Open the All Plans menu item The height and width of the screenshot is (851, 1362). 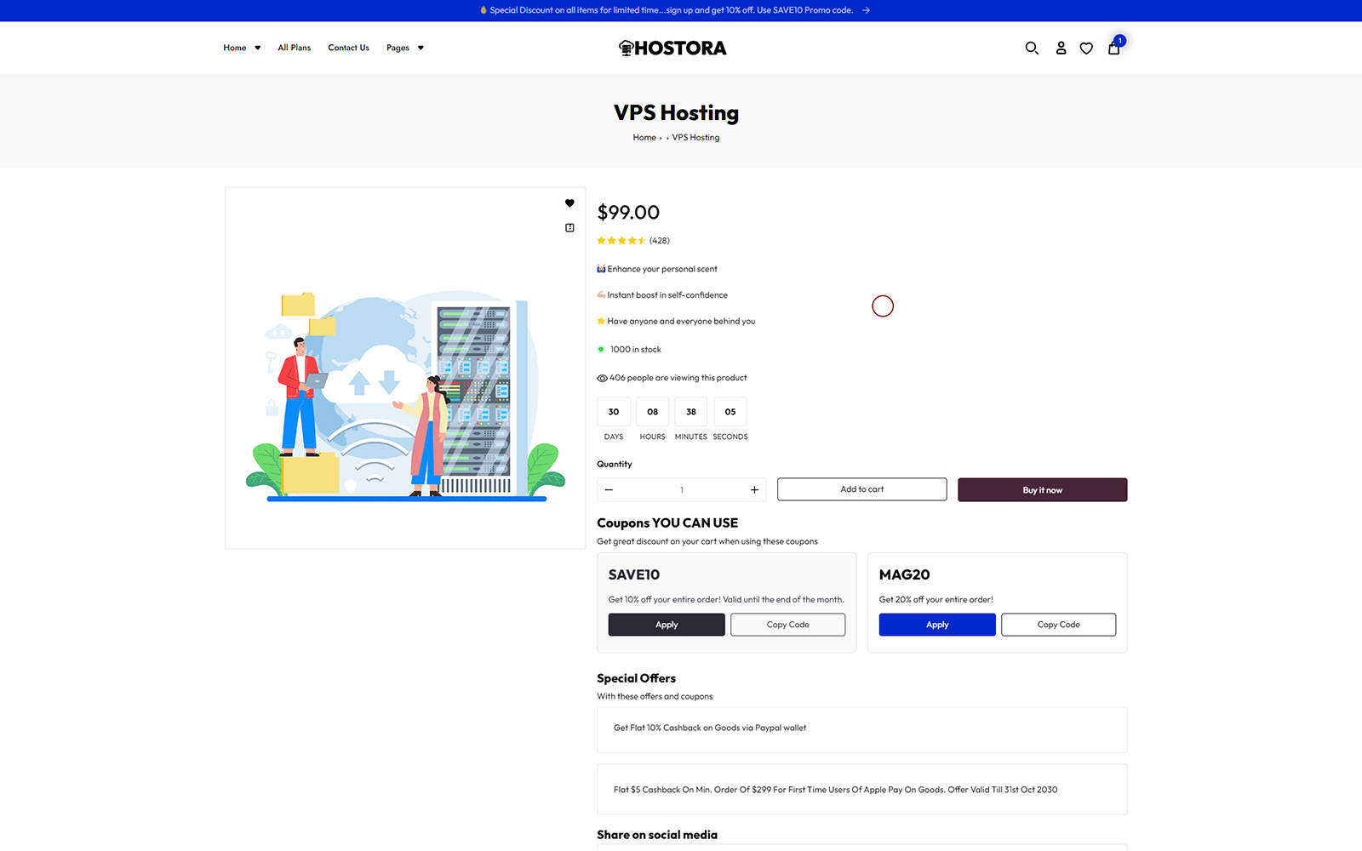(294, 48)
